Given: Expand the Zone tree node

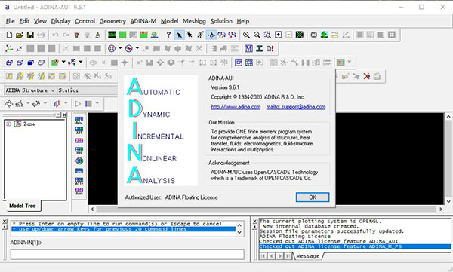Looking at the screenshot, I should [x=8, y=124].
